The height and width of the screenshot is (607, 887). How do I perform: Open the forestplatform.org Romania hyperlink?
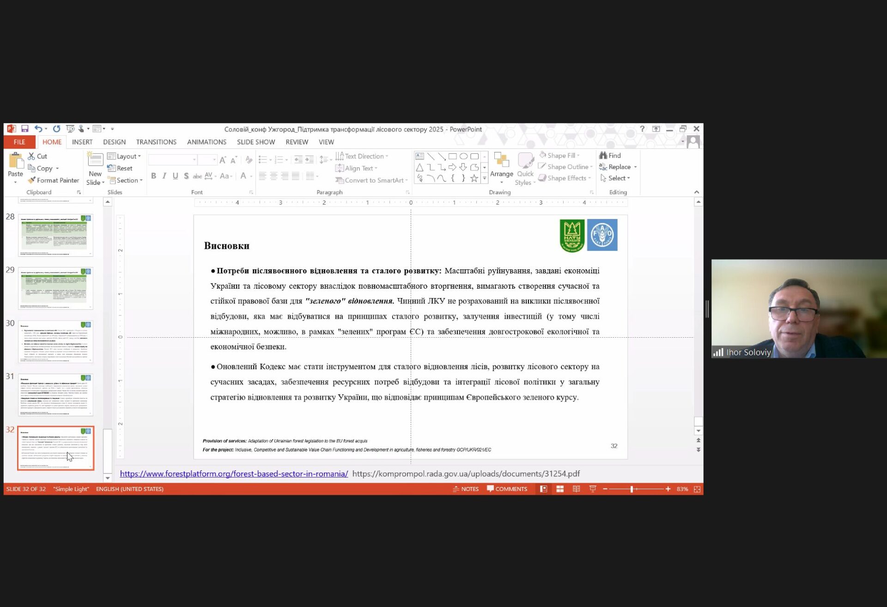234,474
